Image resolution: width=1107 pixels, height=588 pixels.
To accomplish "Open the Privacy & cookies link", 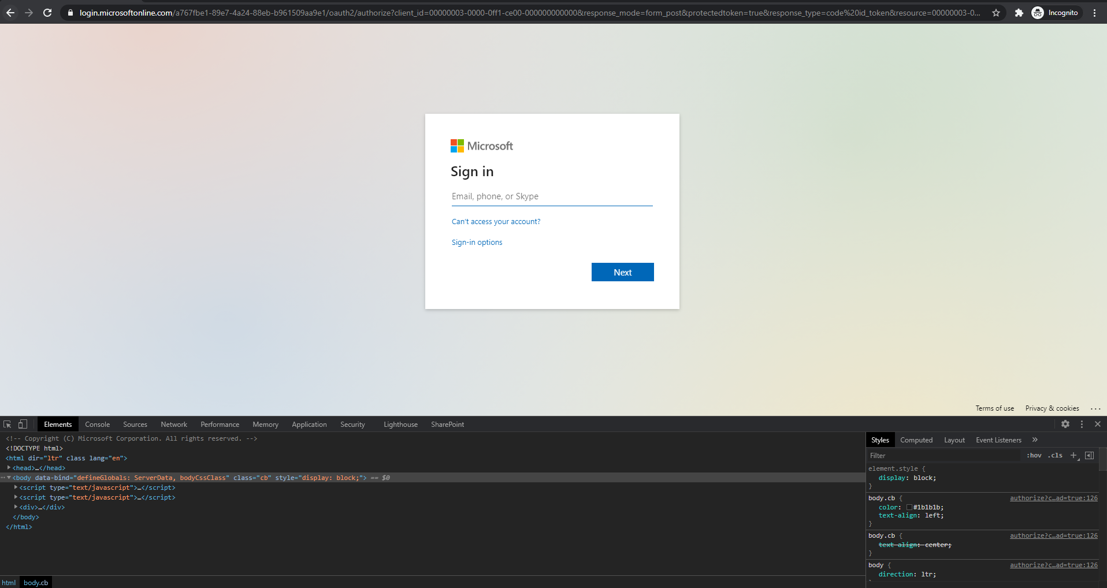I will pos(1052,408).
